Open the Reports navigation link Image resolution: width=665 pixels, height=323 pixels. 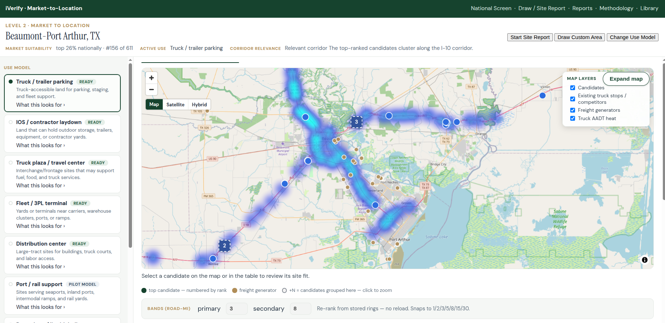point(582,8)
